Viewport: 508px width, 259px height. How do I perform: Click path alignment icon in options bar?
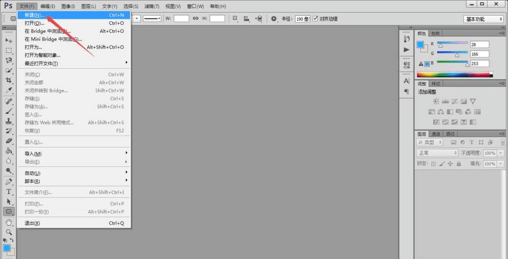(x=246, y=19)
